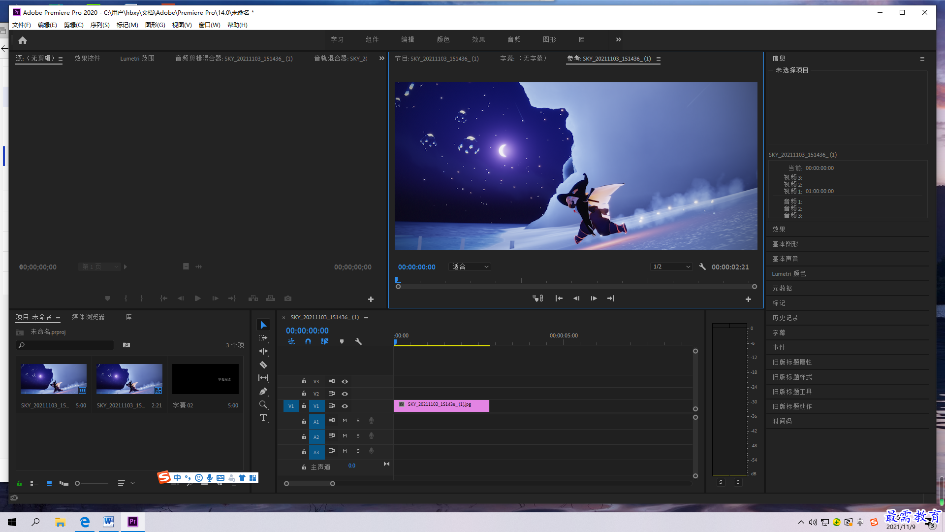Image resolution: width=945 pixels, height=532 pixels.
Task: Open timeline sequence panel menu
Action: click(366, 317)
